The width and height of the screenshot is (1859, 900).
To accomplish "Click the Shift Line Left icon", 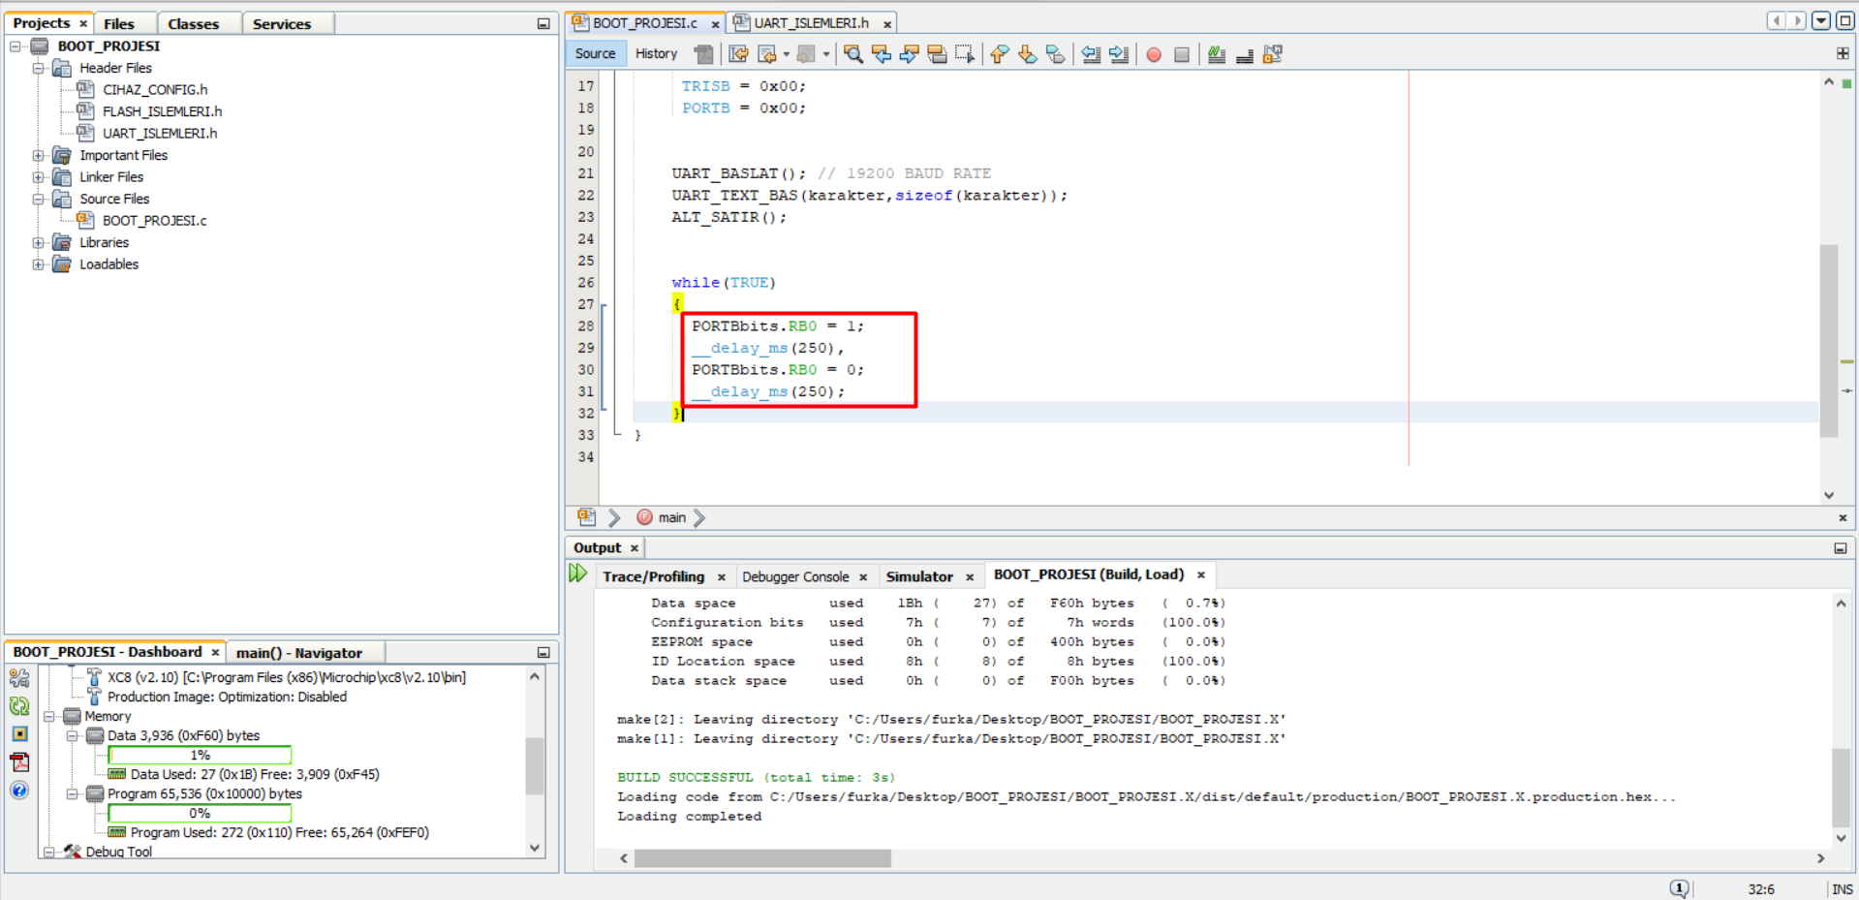I will [x=1091, y=54].
